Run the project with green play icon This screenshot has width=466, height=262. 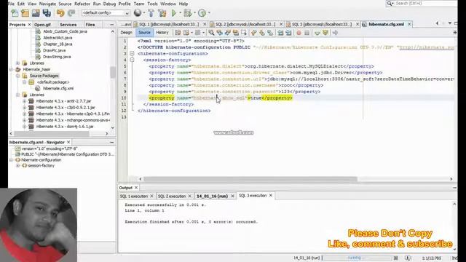click(174, 13)
